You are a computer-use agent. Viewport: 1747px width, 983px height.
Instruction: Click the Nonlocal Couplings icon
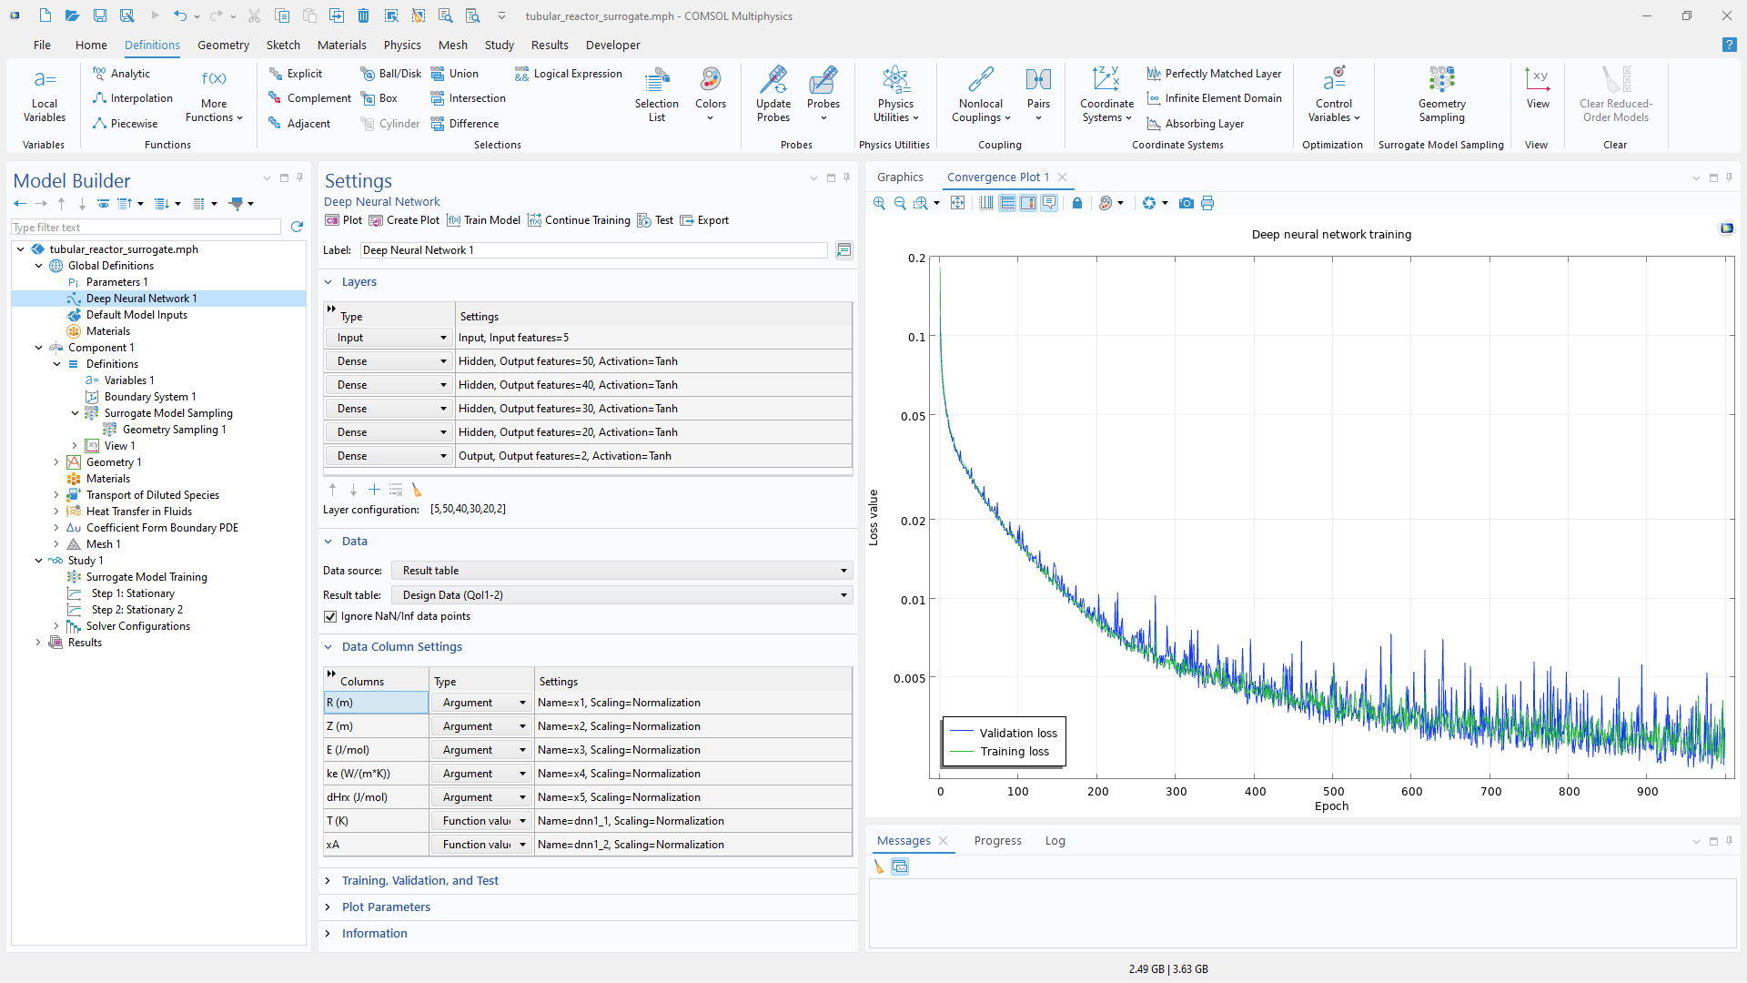tap(981, 80)
